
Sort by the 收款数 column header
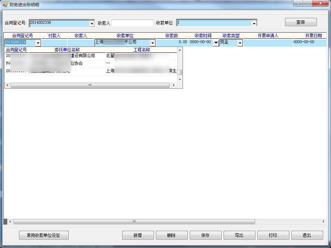171,35
